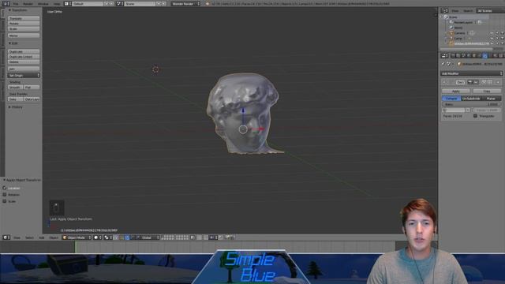
Task: Click the Data Layout button
Action: [x=32, y=99]
